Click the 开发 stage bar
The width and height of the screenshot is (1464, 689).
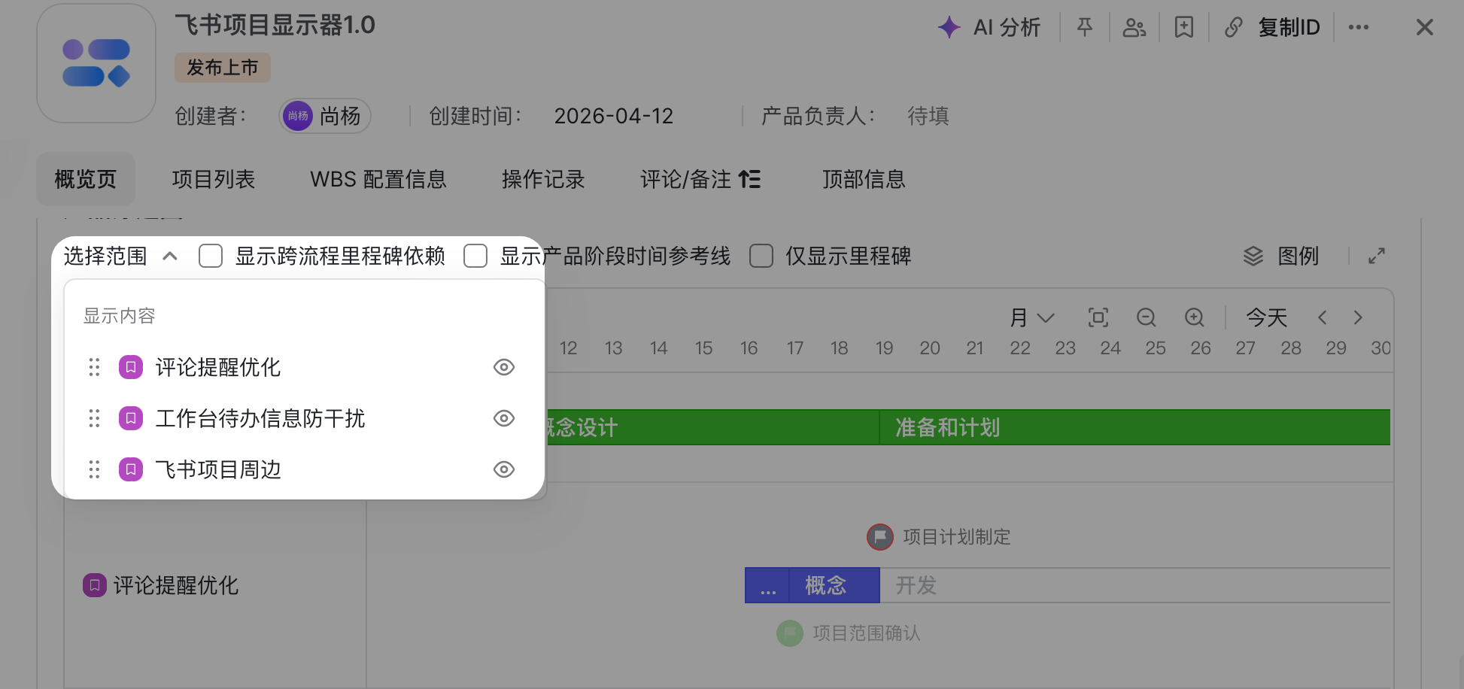coord(1134,585)
